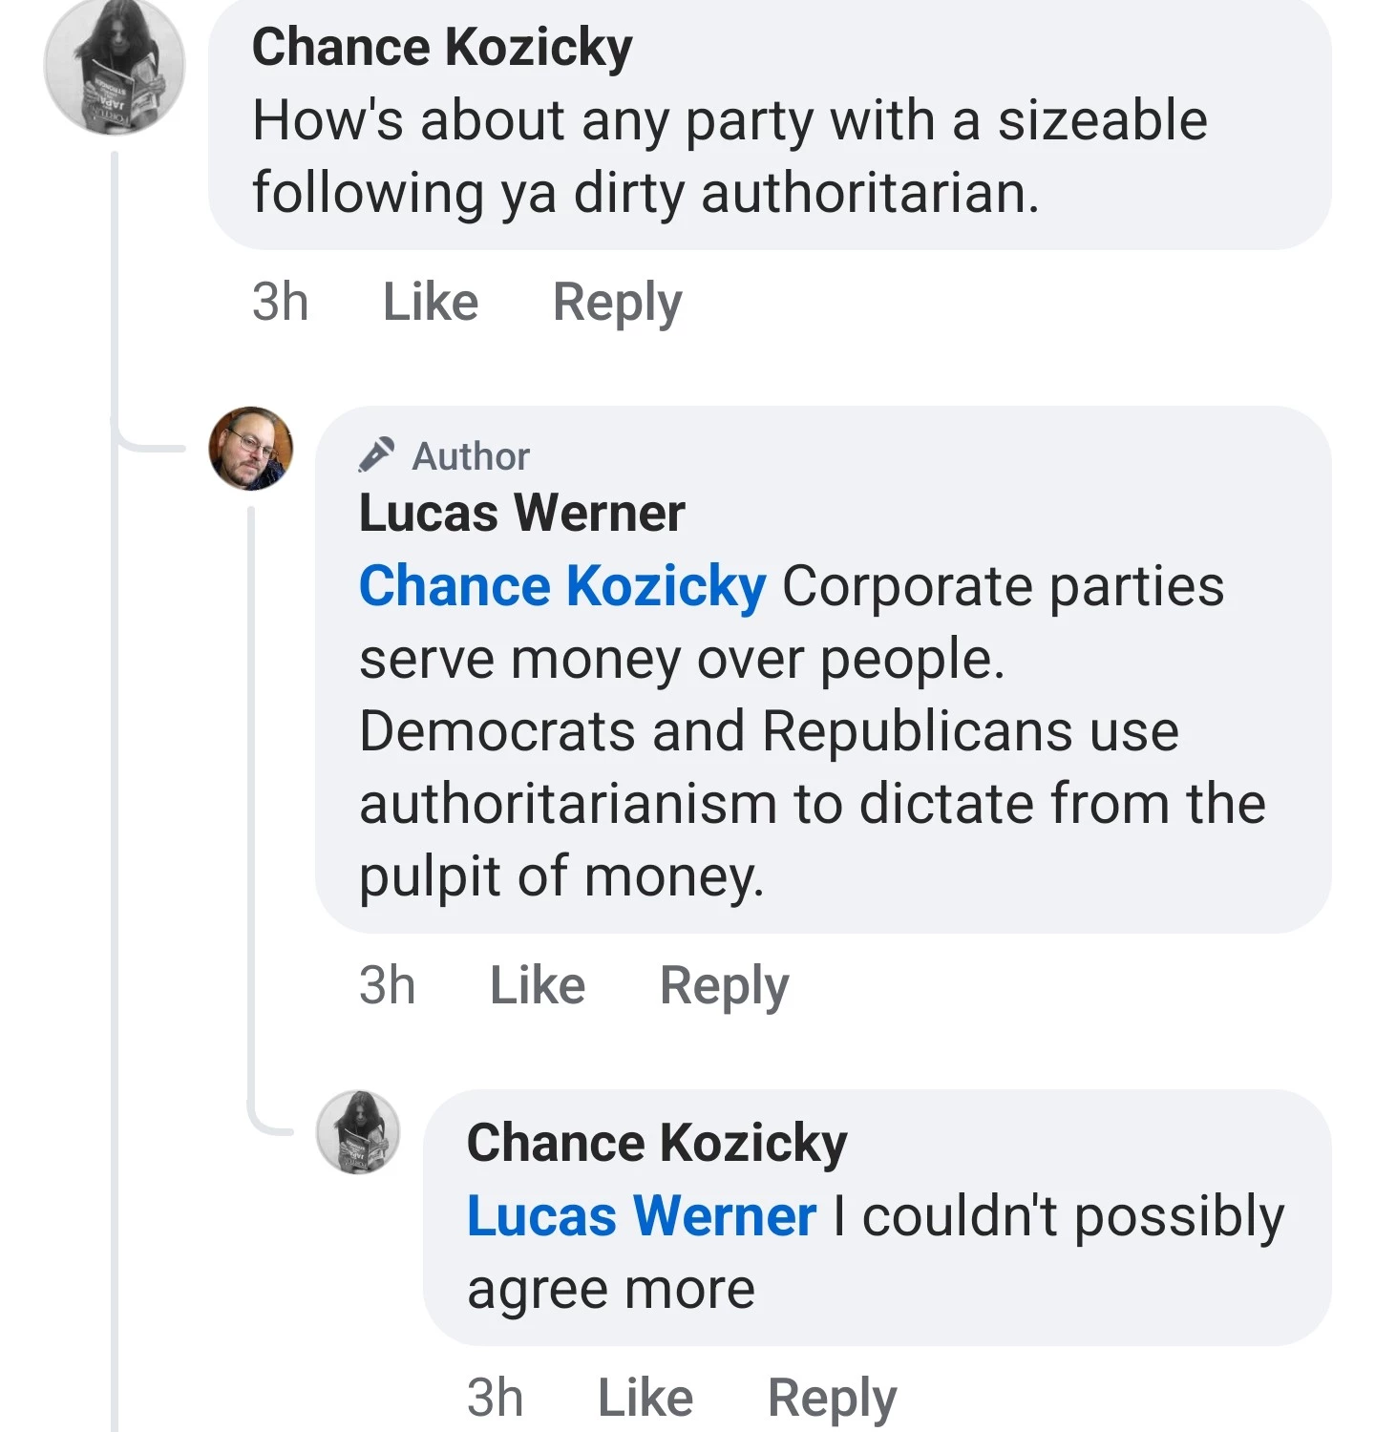The width and height of the screenshot is (1375, 1432).
Task: Click the 3h timestamp under the top comment
Action: [281, 303]
